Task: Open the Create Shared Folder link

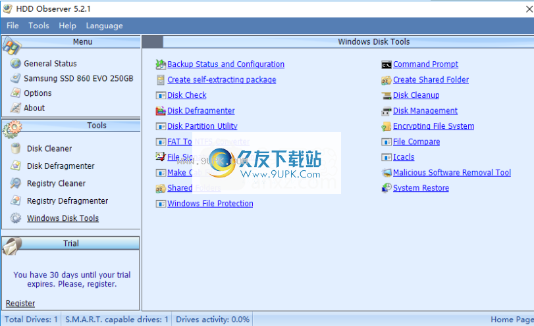Action: coord(431,80)
